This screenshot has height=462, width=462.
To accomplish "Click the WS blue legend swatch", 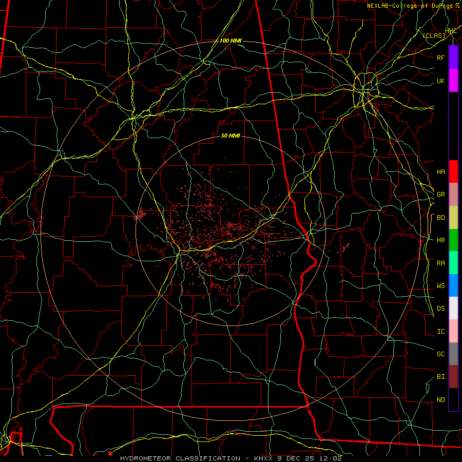I will 453,285.
